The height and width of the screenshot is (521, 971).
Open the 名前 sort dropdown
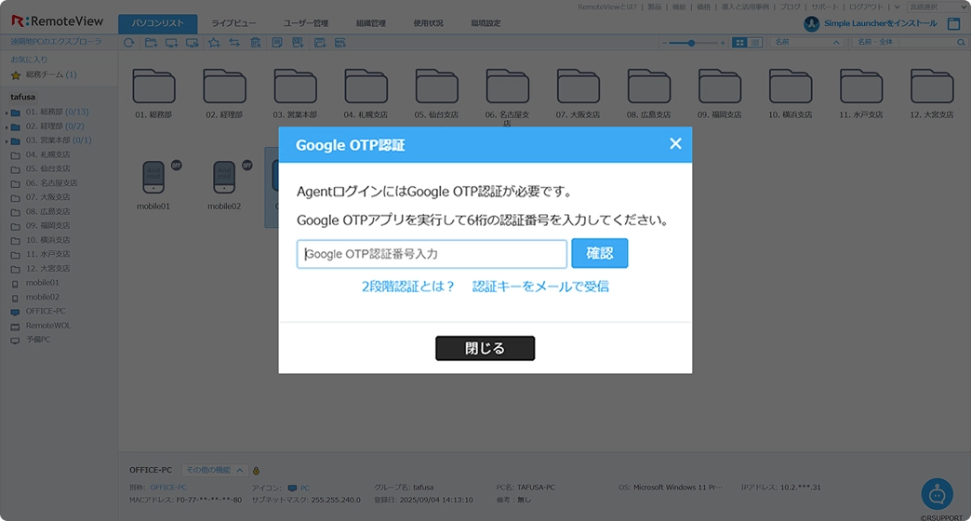pyautogui.click(x=807, y=42)
